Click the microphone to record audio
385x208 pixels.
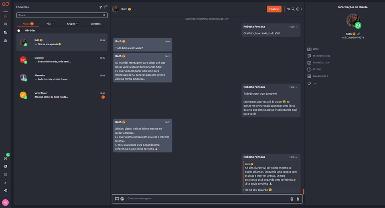tap(292, 199)
